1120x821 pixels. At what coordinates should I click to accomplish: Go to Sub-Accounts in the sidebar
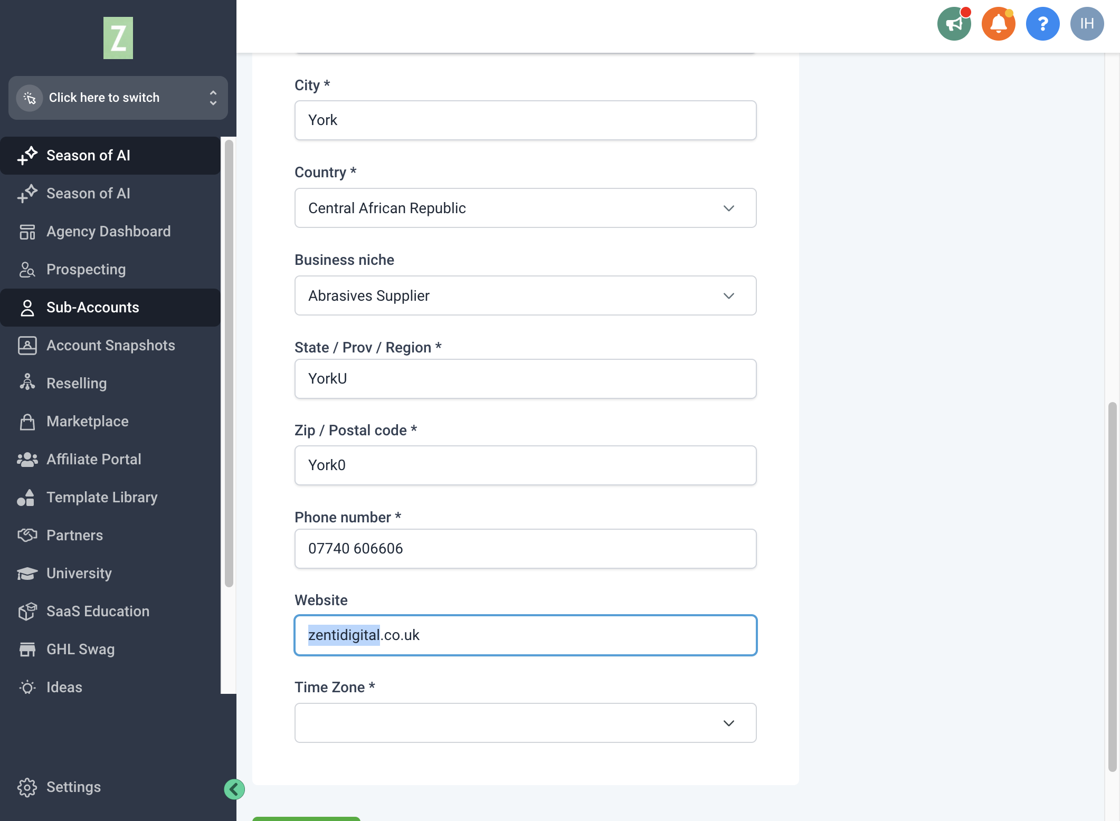[x=110, y=308]
